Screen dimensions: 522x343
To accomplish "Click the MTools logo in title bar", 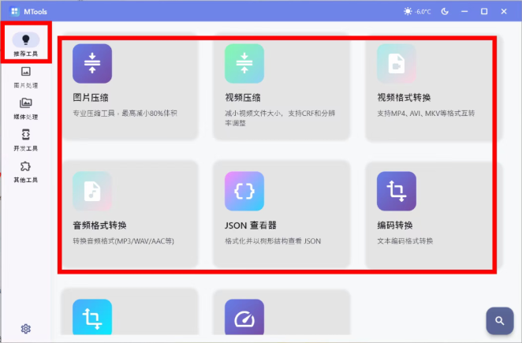I will [14, 11].
